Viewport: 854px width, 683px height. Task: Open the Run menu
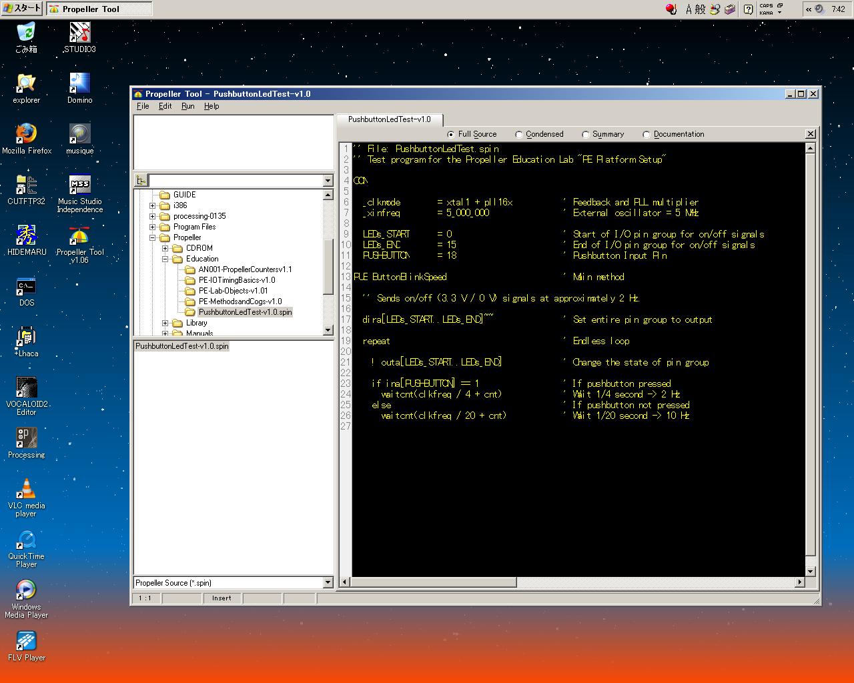click(x=187, y=106)
